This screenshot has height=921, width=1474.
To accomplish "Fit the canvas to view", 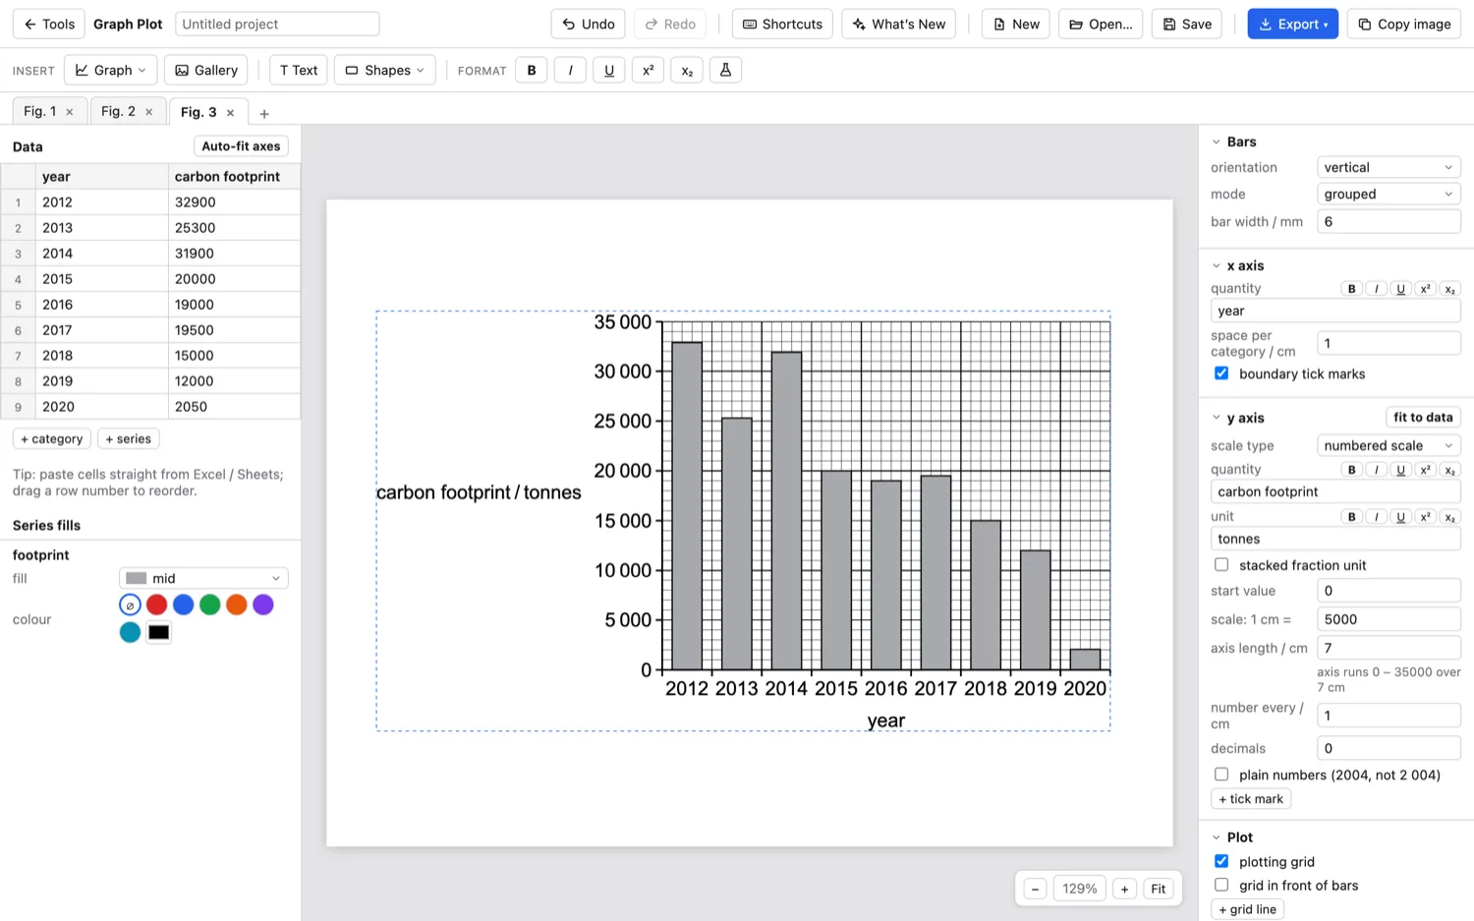I will (x=1159, y=889).
